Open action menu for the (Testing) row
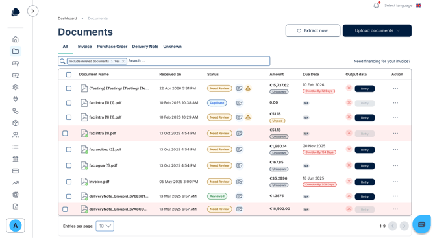435x238 pixels. (395, 88)
